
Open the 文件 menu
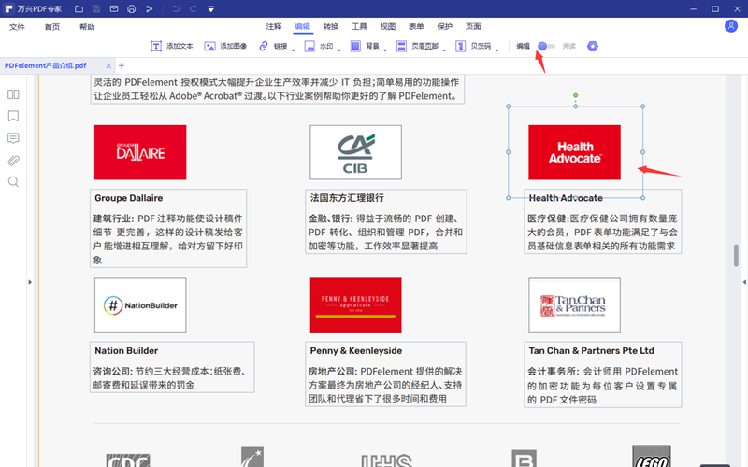[x=17, y=27]
